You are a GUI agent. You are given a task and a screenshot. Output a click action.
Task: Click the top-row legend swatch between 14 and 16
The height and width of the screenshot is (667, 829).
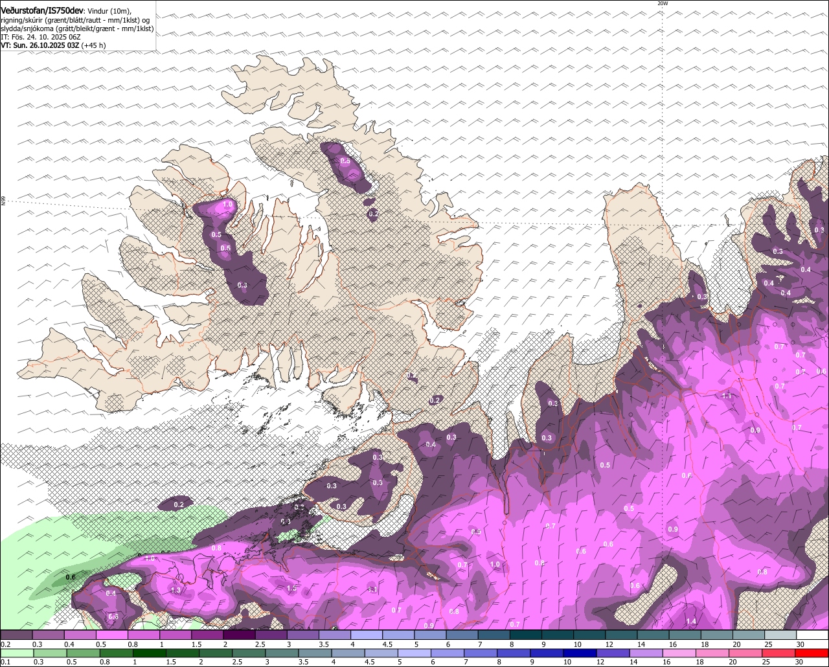point(653,635)
